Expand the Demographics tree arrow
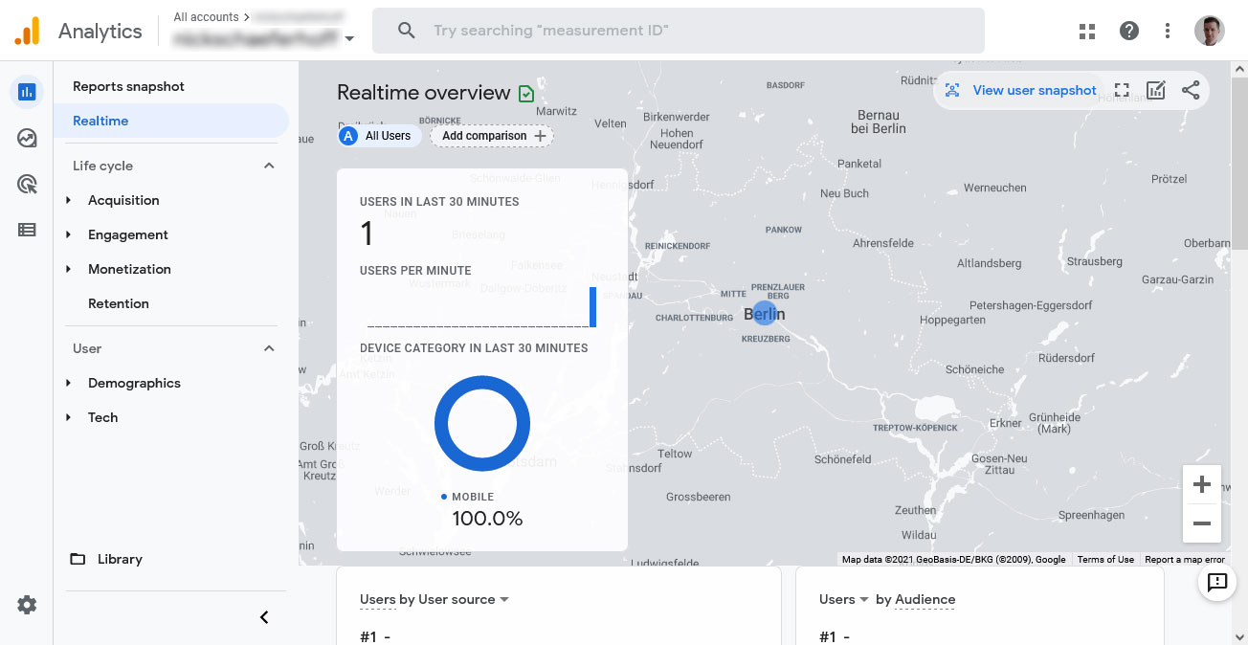 (x=68, y=383)
